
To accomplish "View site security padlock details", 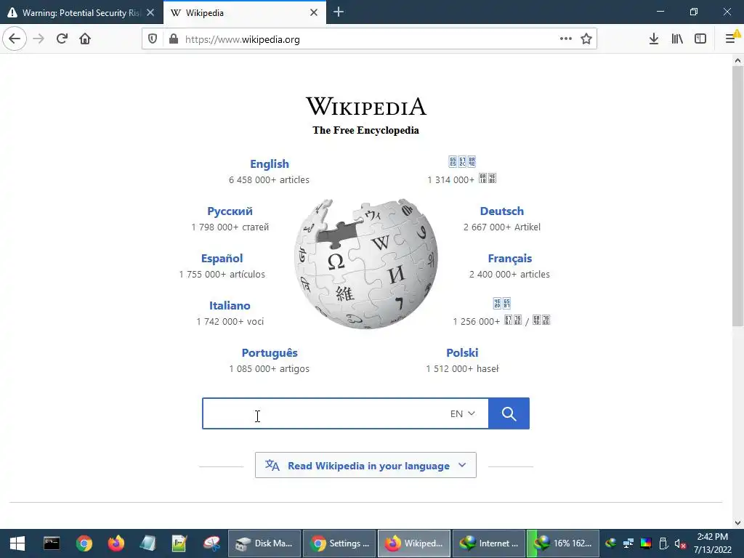I will 174,39.
